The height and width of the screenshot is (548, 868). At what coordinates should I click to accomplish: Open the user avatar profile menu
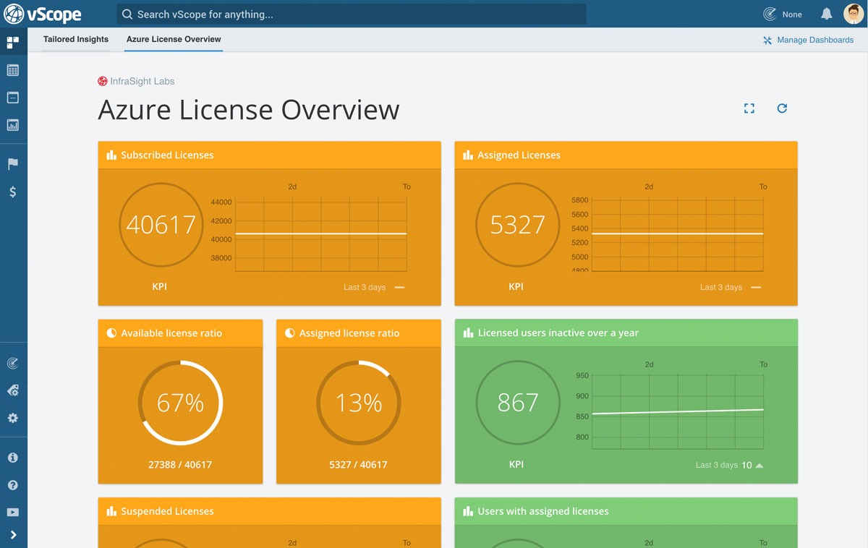(854, 14)
